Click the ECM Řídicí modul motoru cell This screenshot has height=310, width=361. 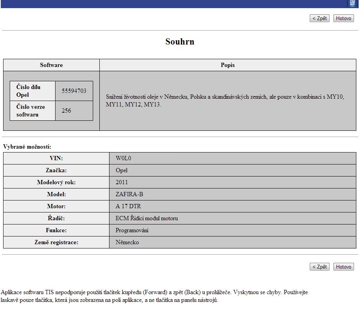(147, 218)
